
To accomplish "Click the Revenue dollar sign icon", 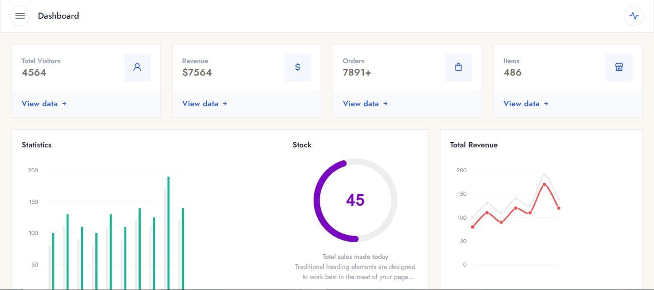I will tap(298, 67).
